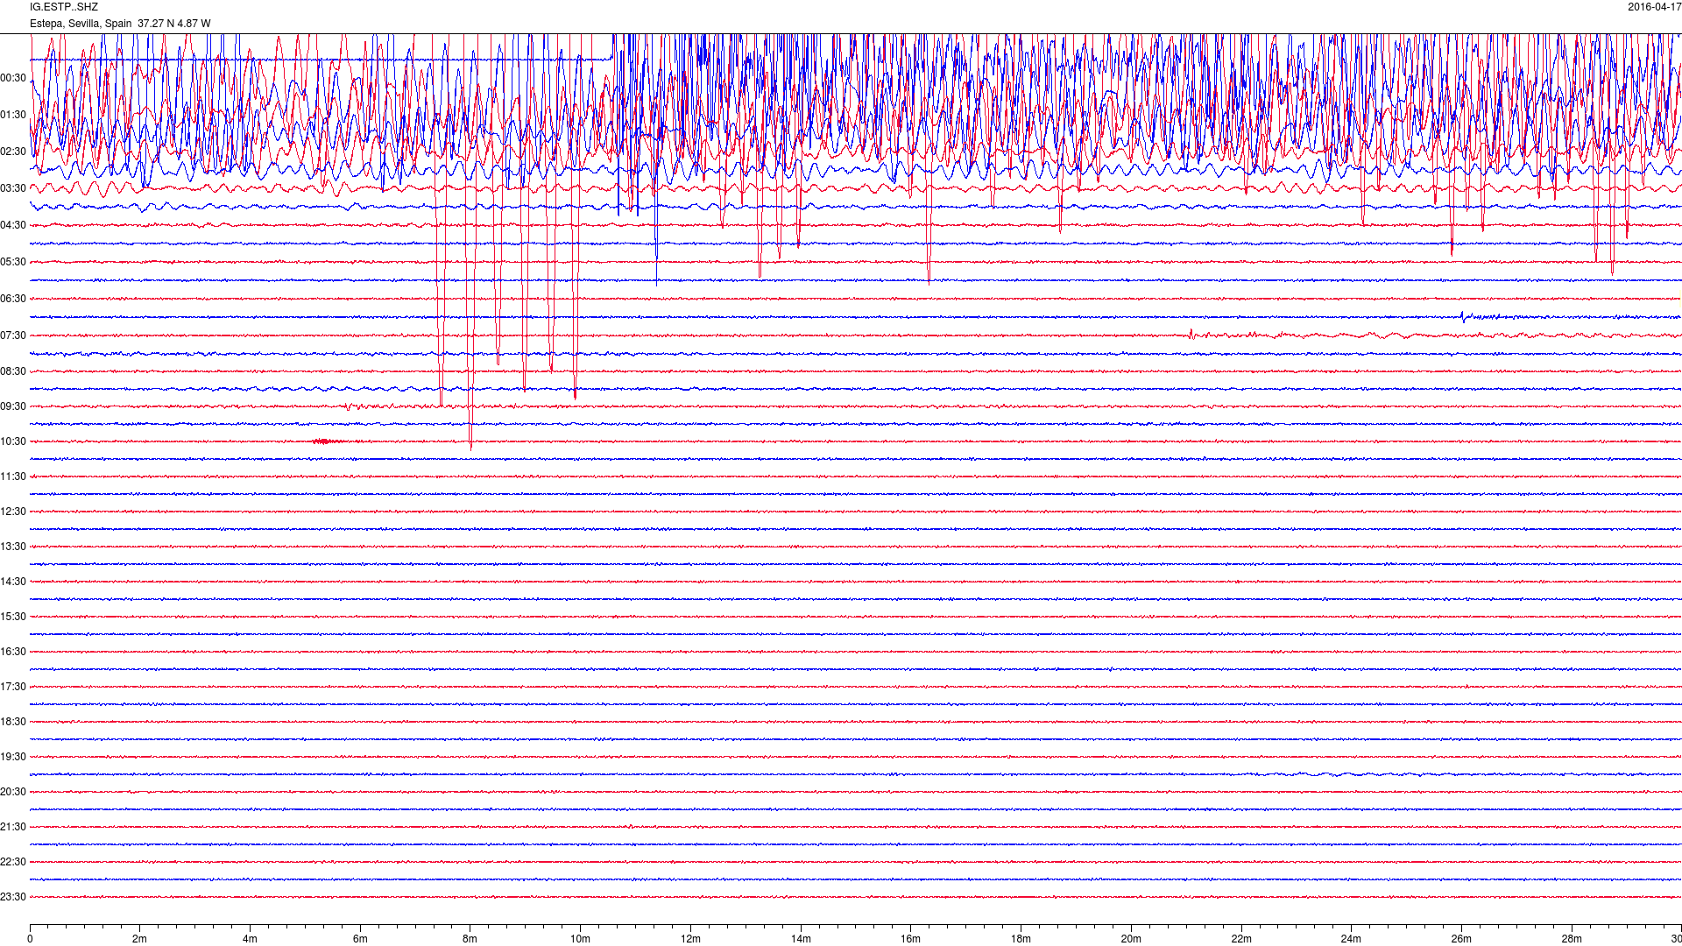Viewport: 1682px width, 946px height.
Task: Click the 22:30 time label
Action: pos(13,862)
